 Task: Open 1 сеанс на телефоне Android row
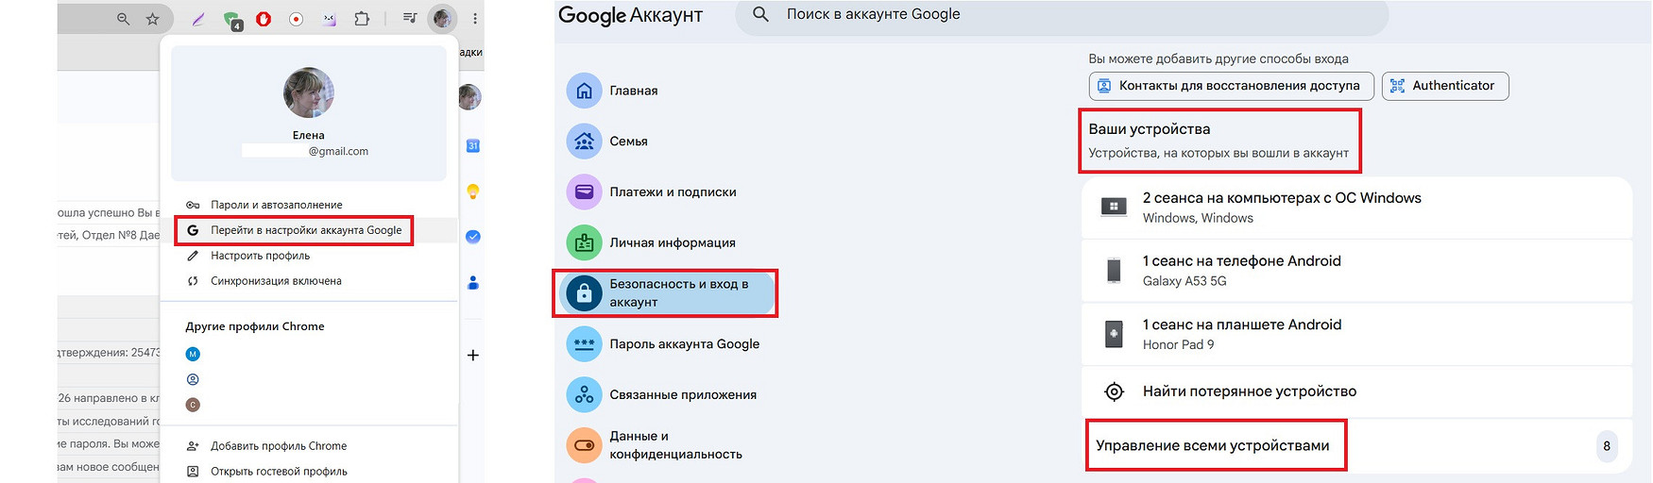[x=1356, y=271]
